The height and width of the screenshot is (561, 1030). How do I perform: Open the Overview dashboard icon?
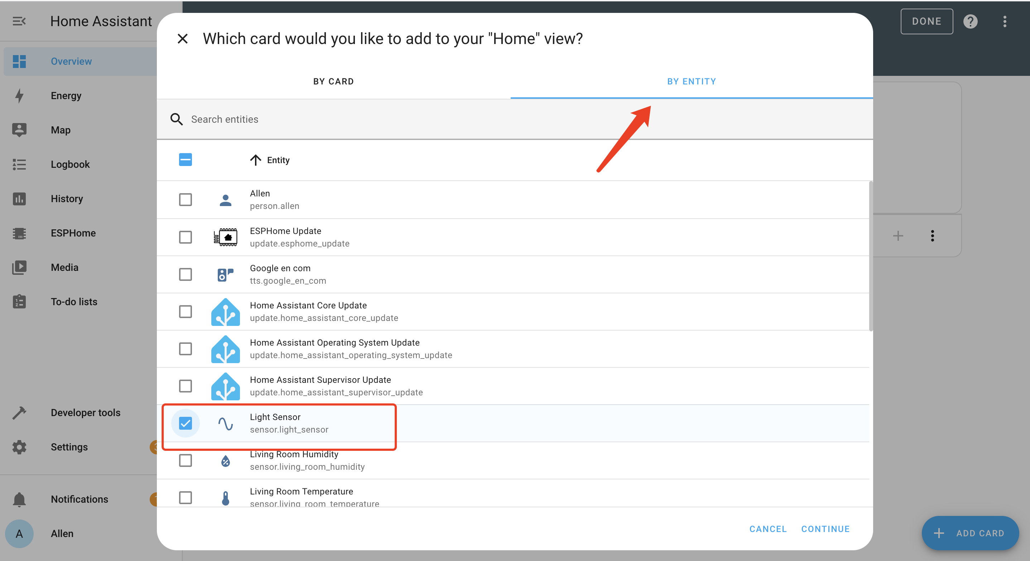point(19,61)
